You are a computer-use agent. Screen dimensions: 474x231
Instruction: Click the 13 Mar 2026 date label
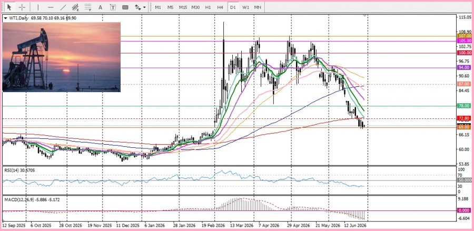pyautogui.click(x=242, y=226)
